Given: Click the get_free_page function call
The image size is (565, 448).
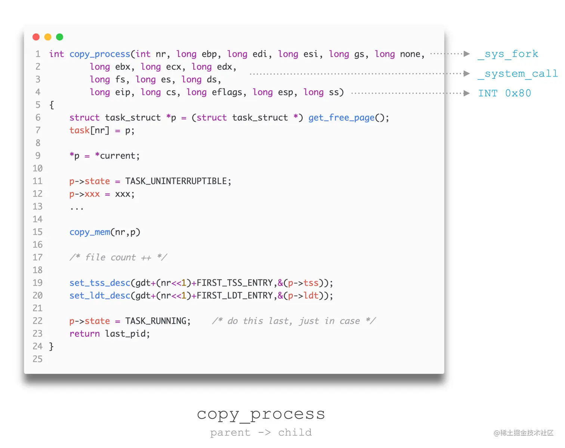Looking at the screenshot, I should point(341,118).
